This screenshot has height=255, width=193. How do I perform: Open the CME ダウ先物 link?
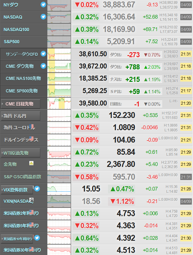pos(20,66)
